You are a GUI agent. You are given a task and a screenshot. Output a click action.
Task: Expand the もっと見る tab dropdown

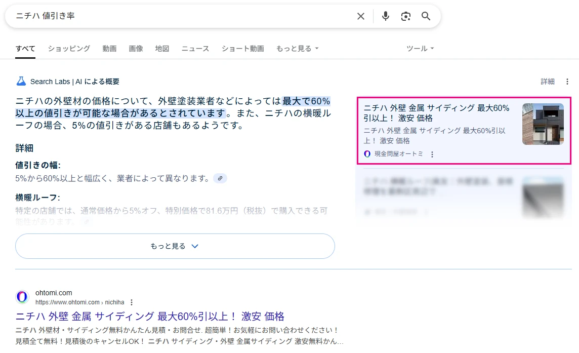click(297, 49)
